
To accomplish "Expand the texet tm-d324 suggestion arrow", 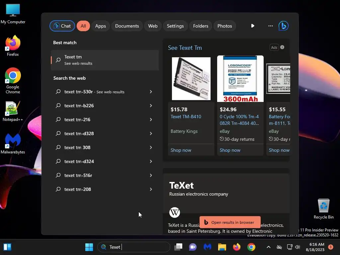I will (x=151, y=161).
